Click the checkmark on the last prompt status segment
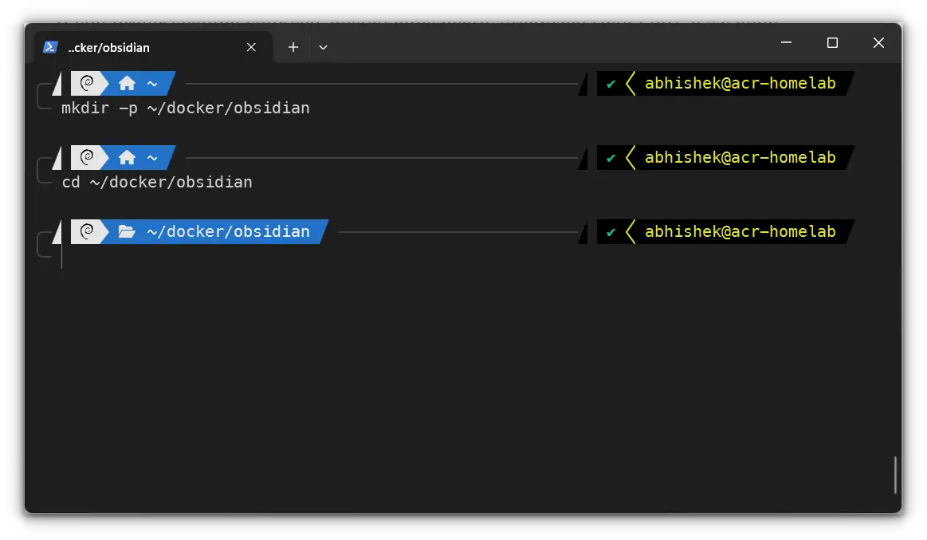Viewport: 927px width, 540px height. pyautogui.click(x=612, y=231)
